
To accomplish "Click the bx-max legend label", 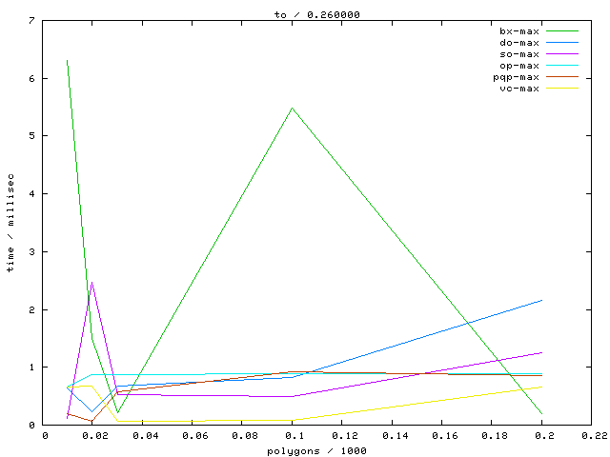I will click(519, 31).
